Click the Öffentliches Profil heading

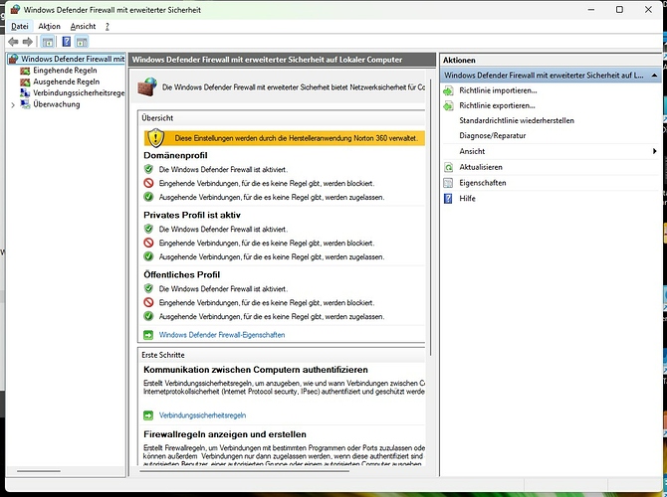coord(181,274)
